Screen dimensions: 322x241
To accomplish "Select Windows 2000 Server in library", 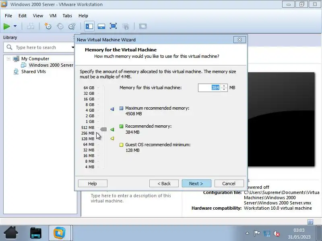I will [x=51, y=65].
